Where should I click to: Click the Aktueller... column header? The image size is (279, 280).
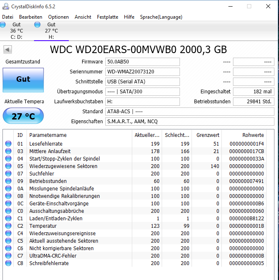[x=147, y=135]
